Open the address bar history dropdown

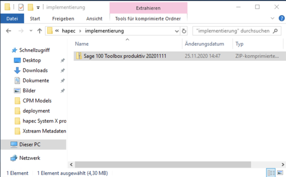coord(176,31)
